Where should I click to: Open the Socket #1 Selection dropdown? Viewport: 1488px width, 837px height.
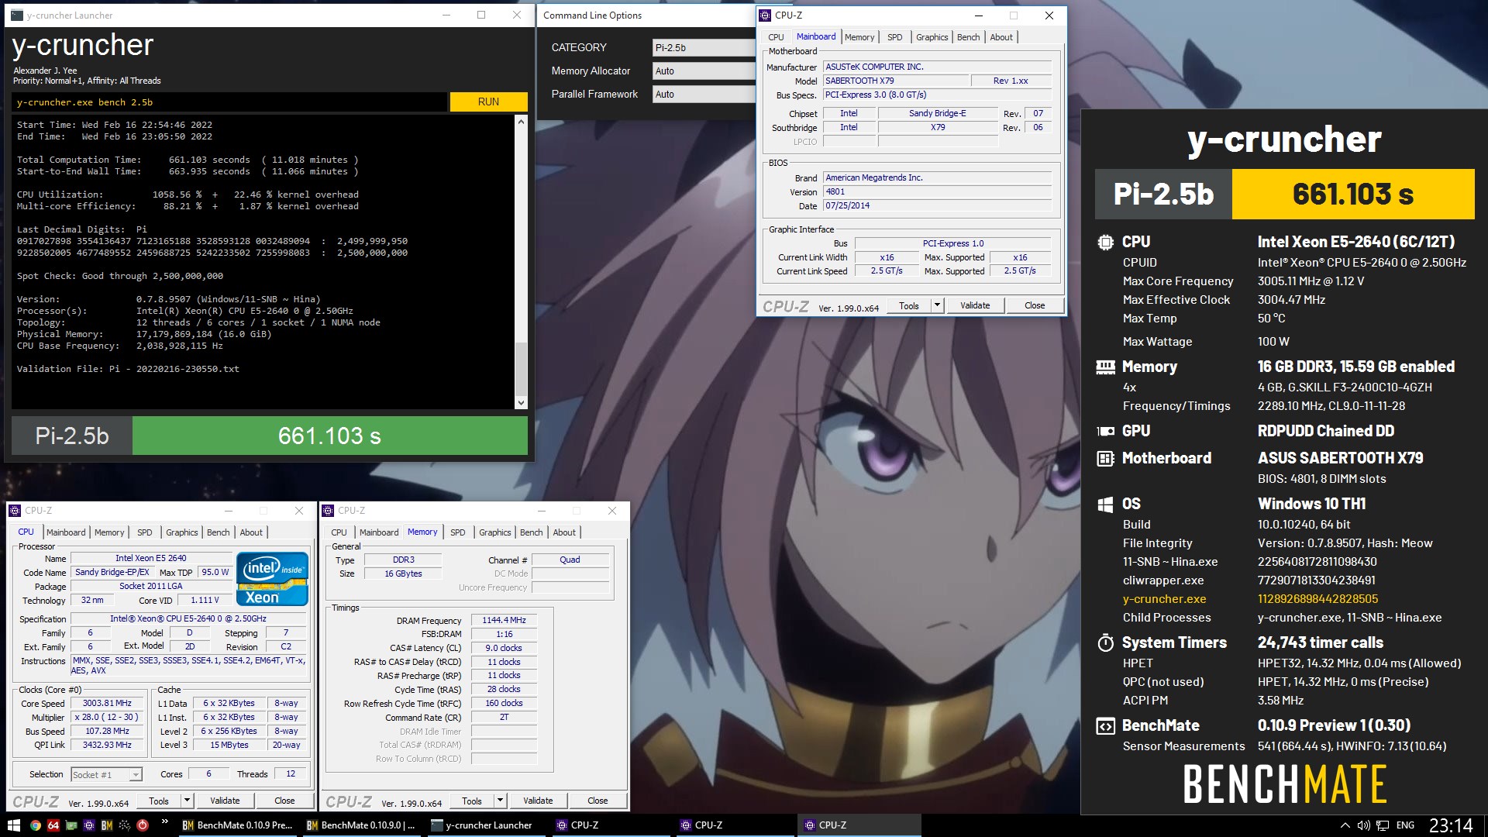coord(106,774)
